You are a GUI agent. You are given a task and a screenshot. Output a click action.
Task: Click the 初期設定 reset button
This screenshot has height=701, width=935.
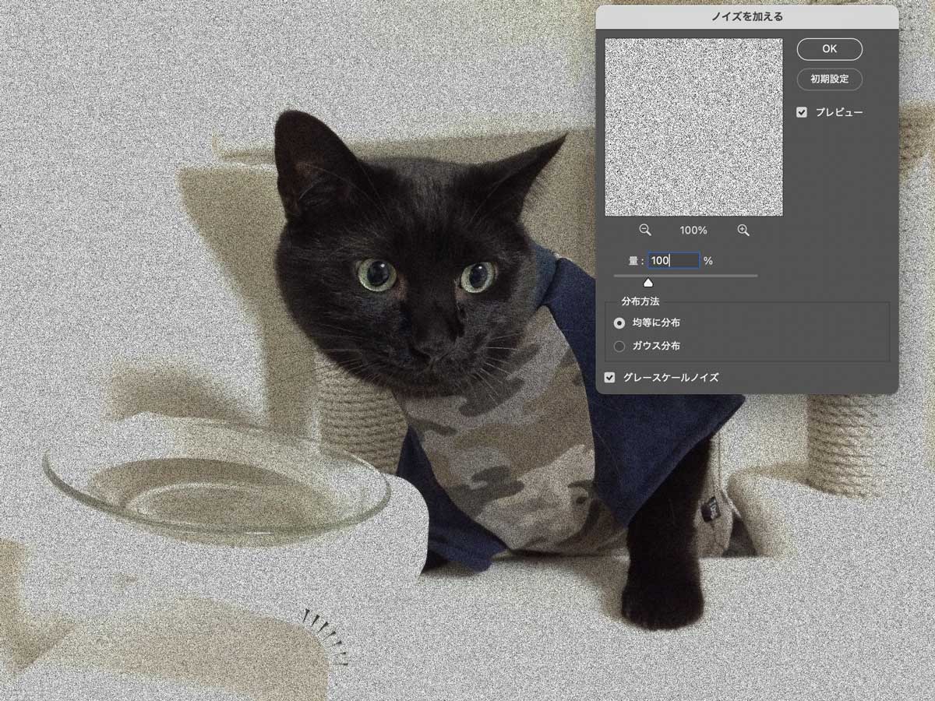829,79
